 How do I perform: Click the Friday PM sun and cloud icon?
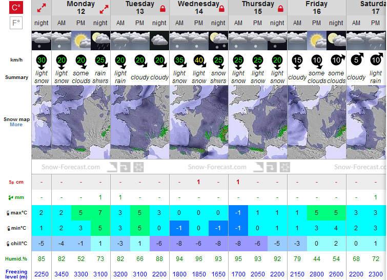point(317,41)
